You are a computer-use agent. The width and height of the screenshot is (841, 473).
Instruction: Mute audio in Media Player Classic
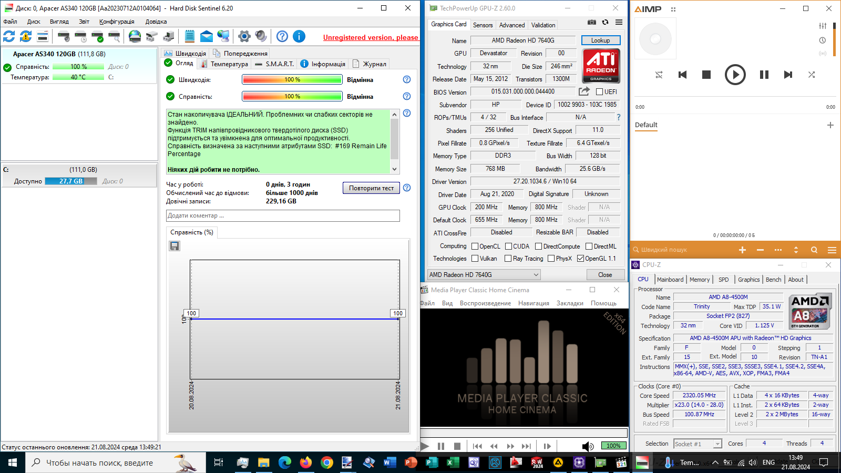(588, 446)
